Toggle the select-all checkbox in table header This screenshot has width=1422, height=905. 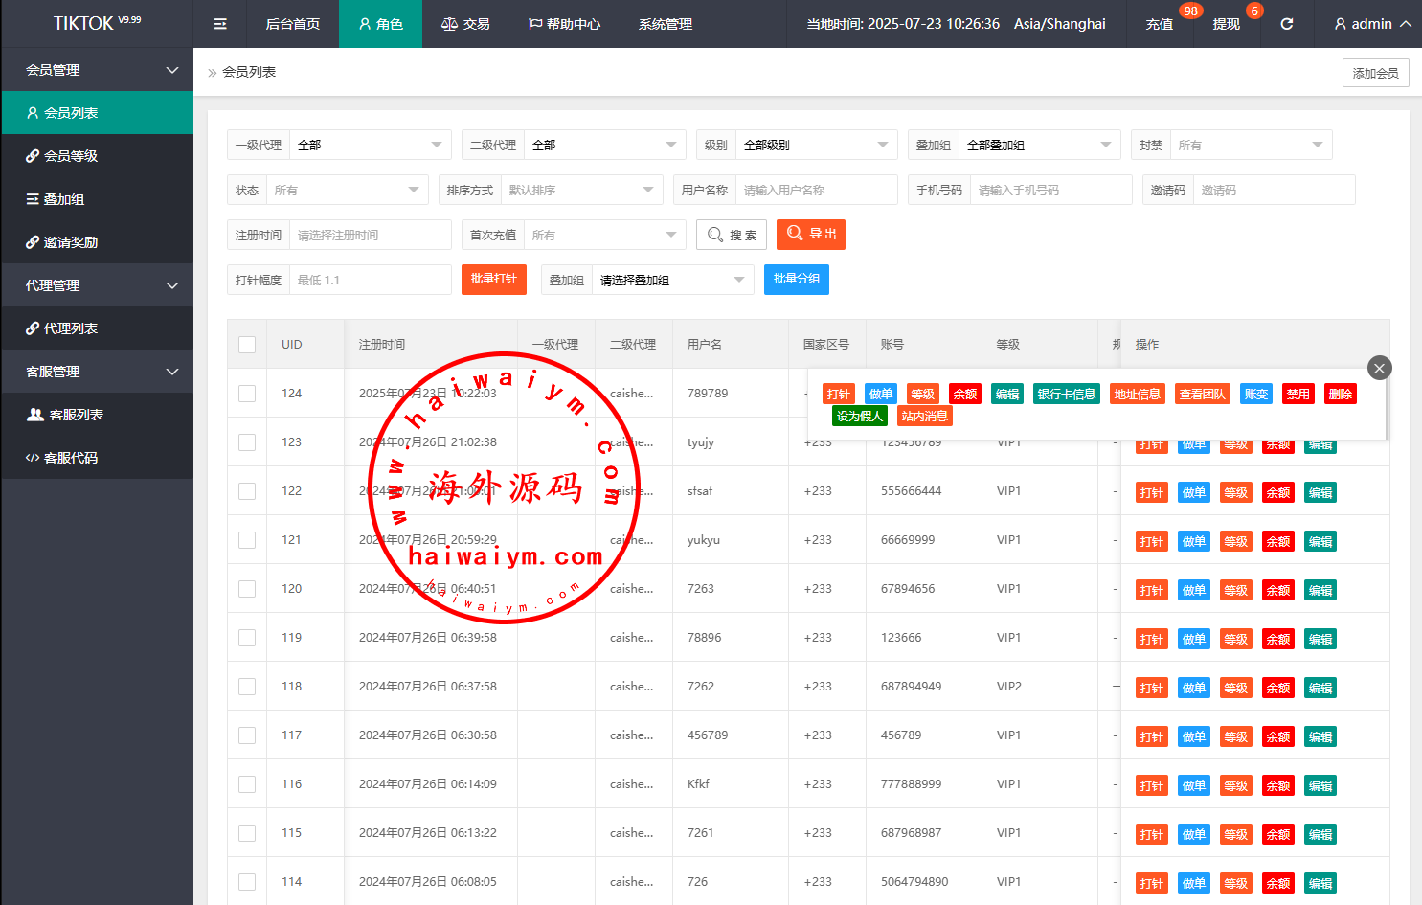point(247,345)
